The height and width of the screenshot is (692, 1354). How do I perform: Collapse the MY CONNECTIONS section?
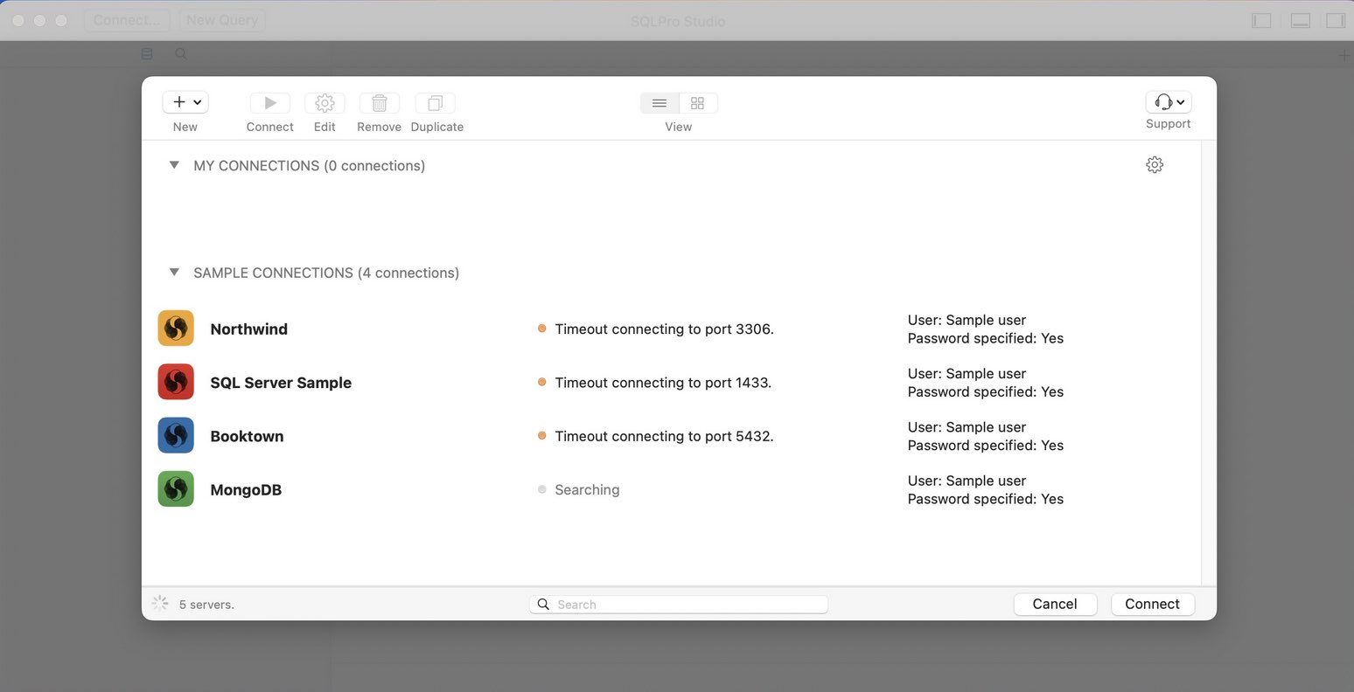pyautogui.click(x=174, y=165)
